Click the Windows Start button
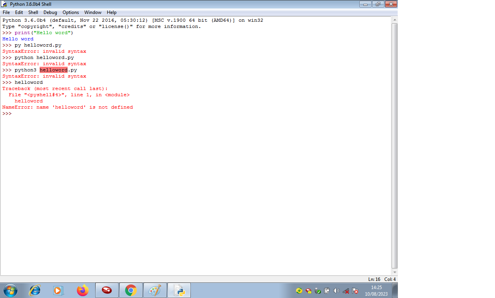Viewport: 495px width, 298px height. (x=10, y=290)
